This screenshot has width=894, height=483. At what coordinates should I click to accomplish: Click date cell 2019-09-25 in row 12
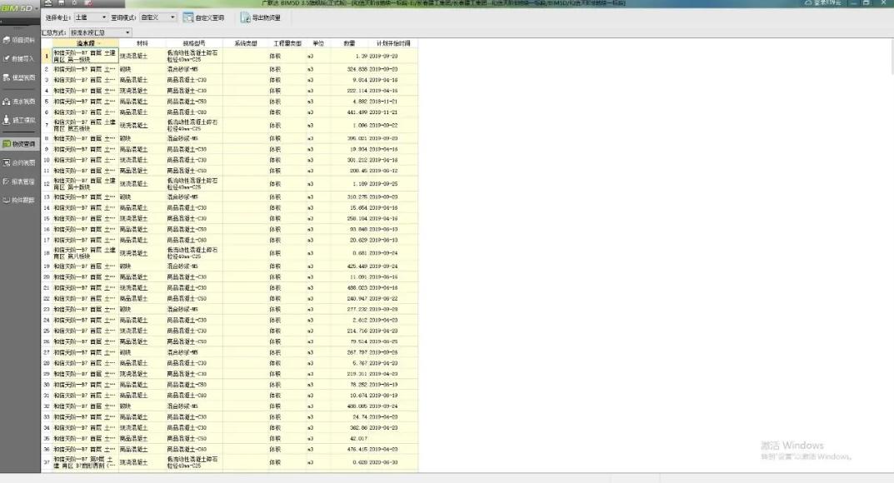392,184
